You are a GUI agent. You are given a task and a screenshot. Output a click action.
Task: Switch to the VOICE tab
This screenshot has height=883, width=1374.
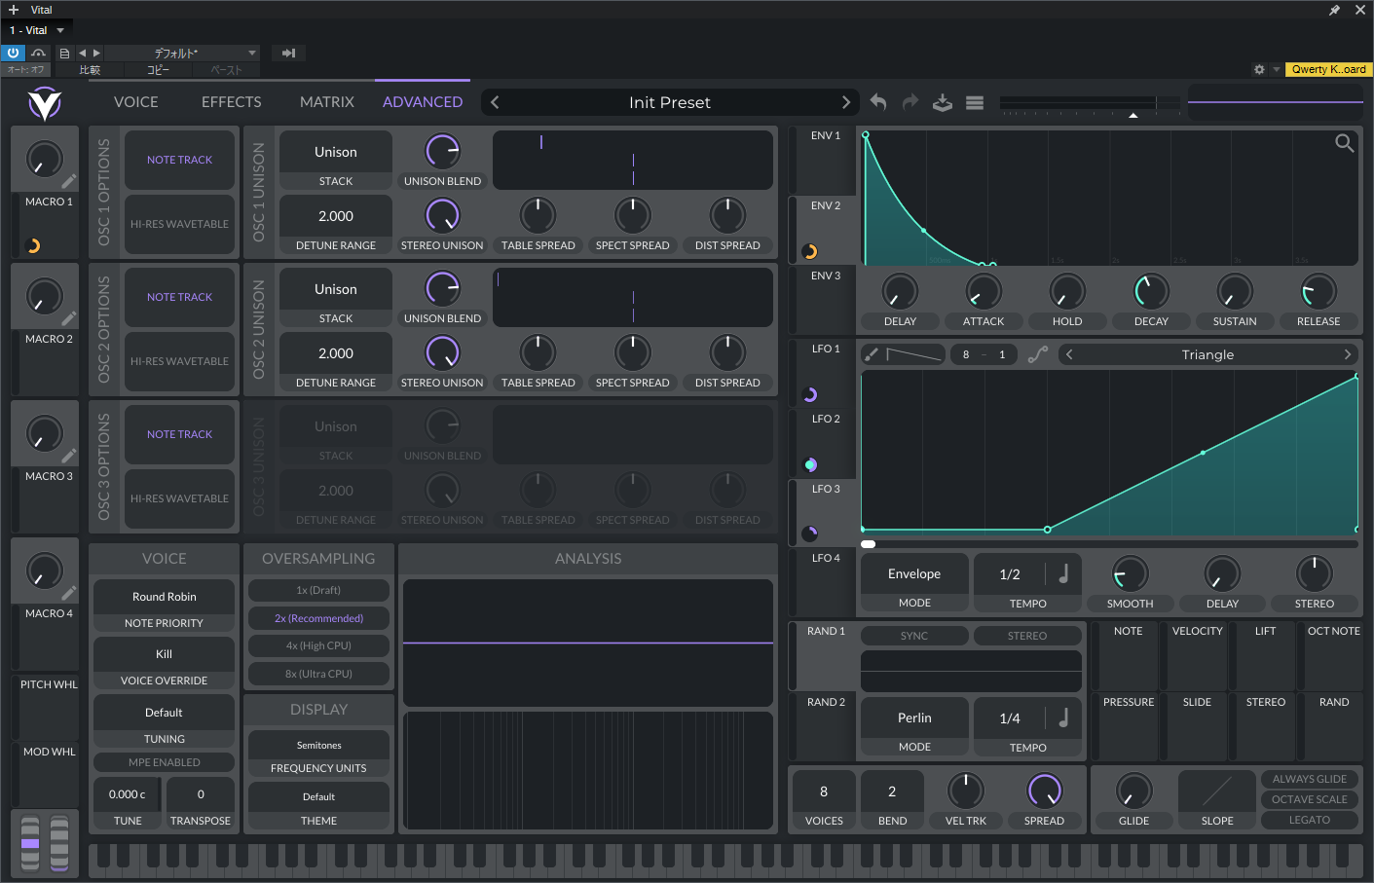click(135, 102)
